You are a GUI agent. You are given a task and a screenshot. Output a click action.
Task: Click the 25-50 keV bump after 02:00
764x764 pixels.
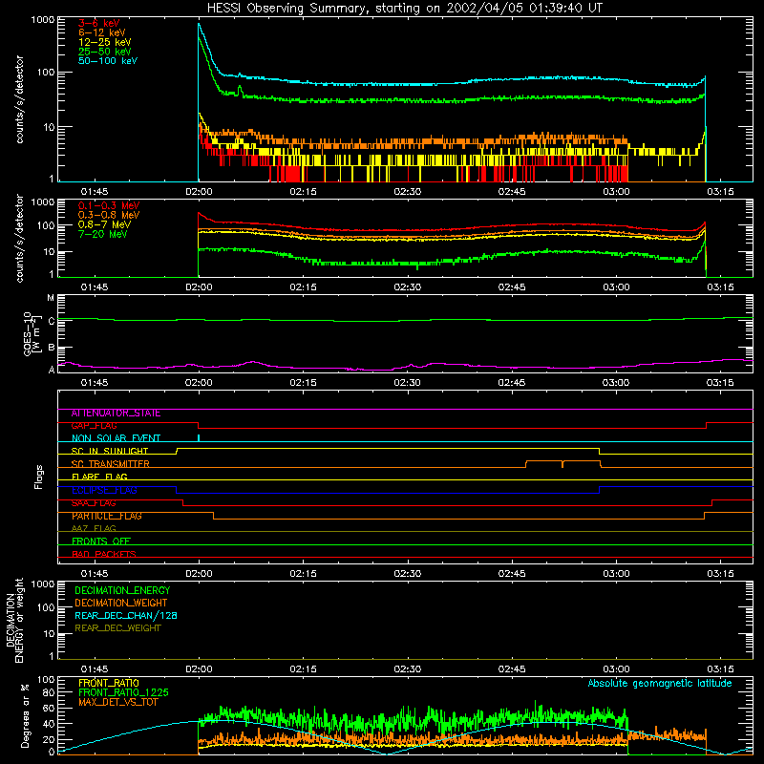click(x=240, y=90)
